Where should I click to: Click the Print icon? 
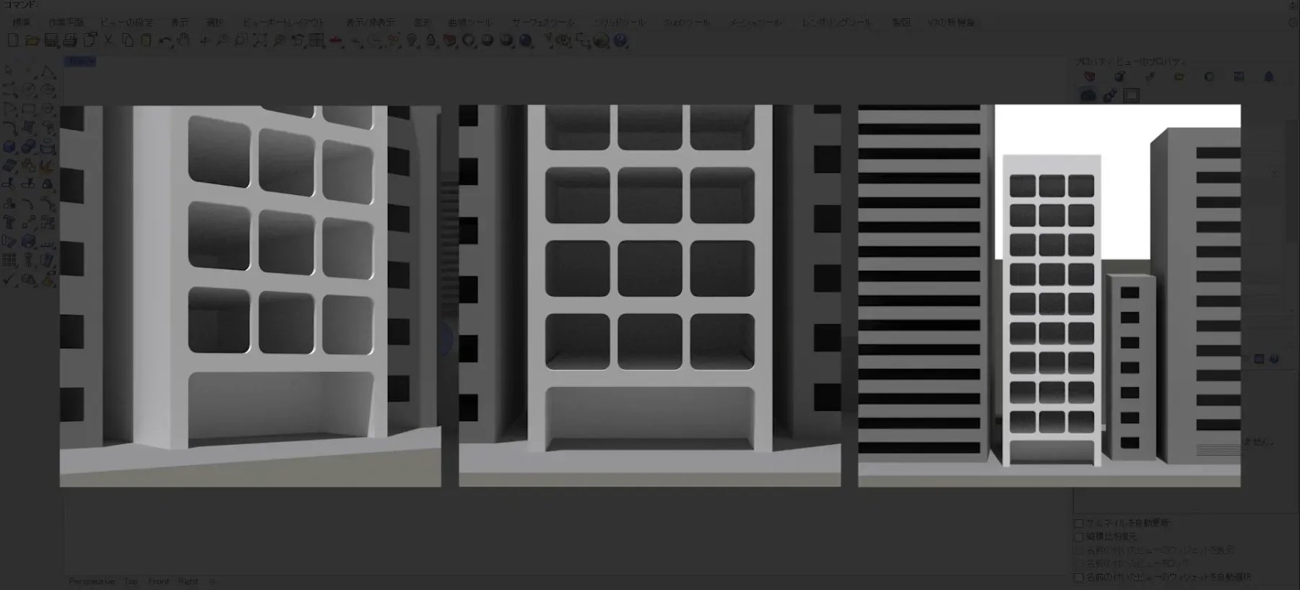coord(70,41)
